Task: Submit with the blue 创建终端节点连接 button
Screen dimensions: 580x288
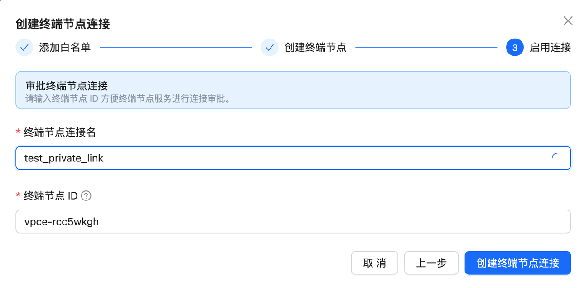Action: pos(518,263)
